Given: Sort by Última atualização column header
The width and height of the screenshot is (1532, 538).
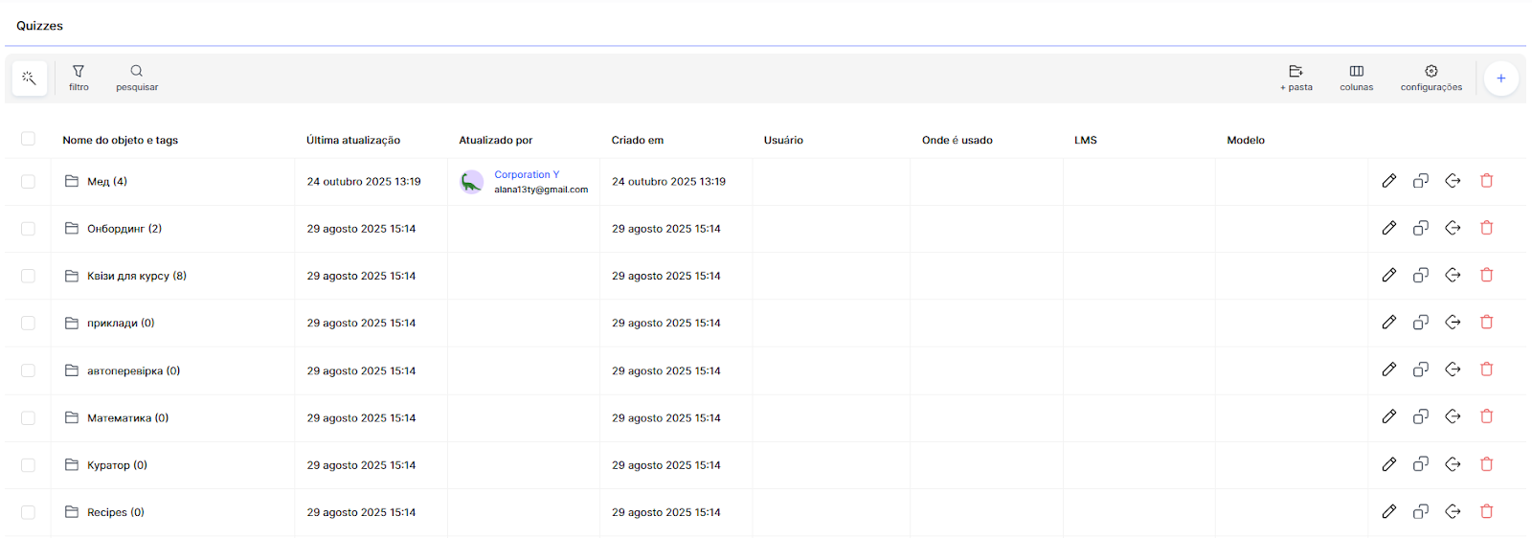Looking at the screenshot, I should pos(353,140).
